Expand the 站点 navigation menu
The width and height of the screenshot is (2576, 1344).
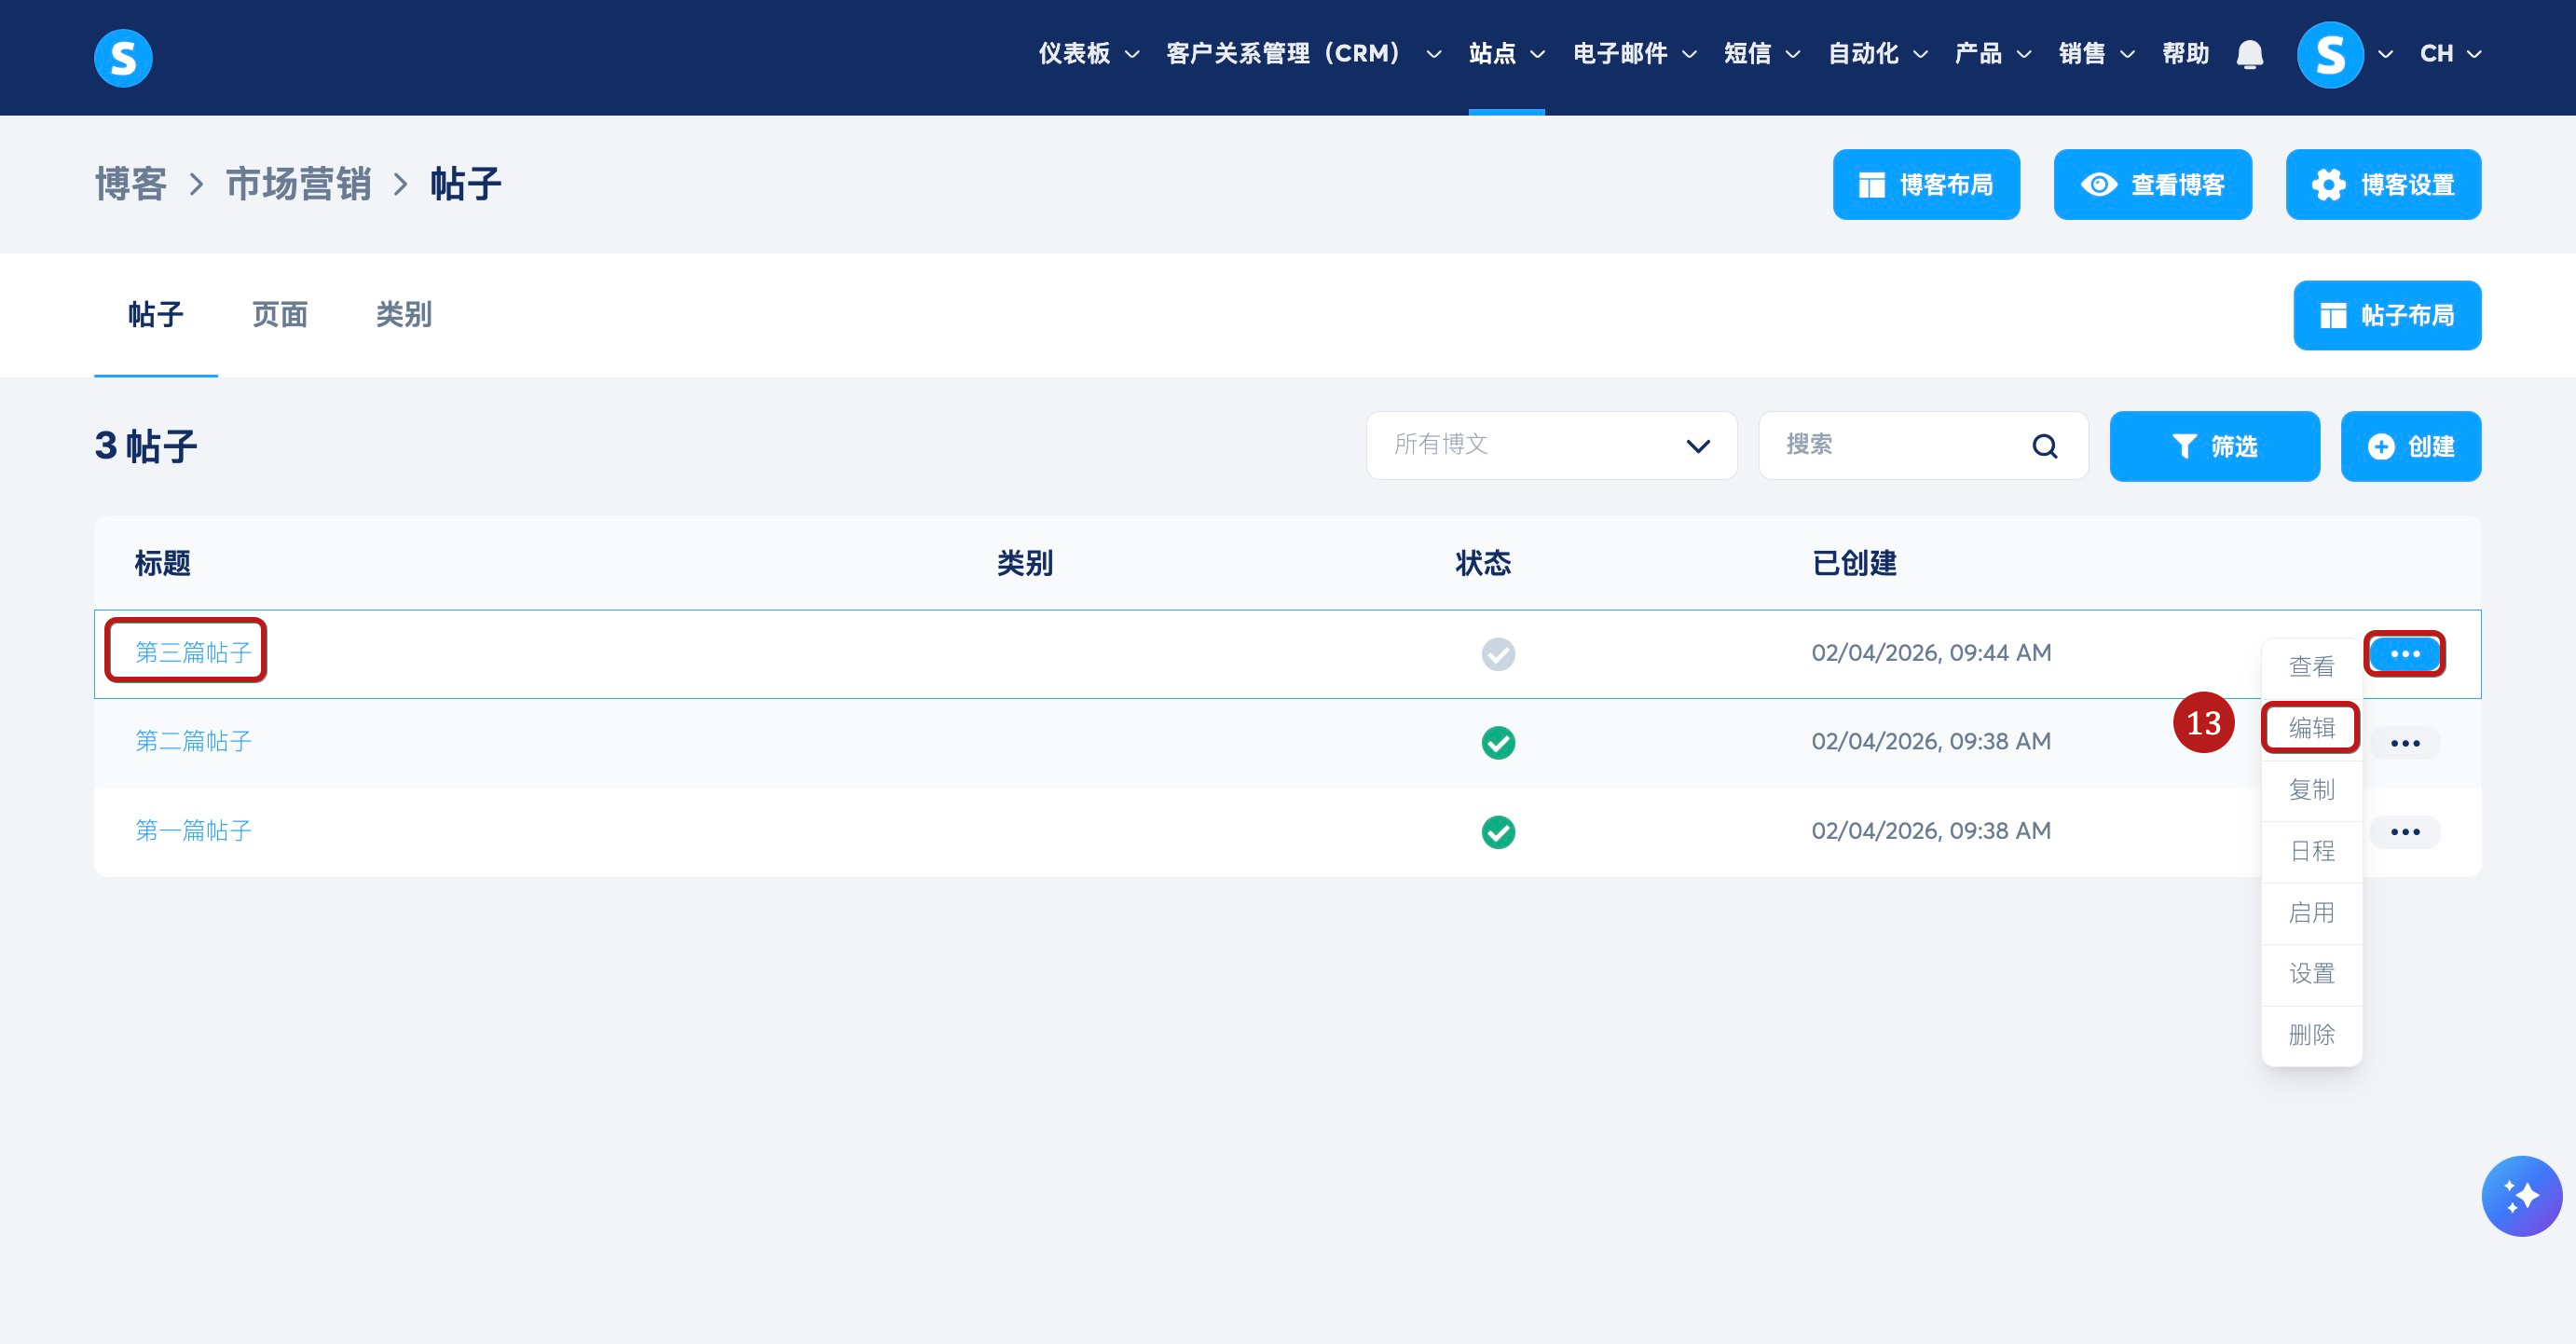pos(1505,54)
